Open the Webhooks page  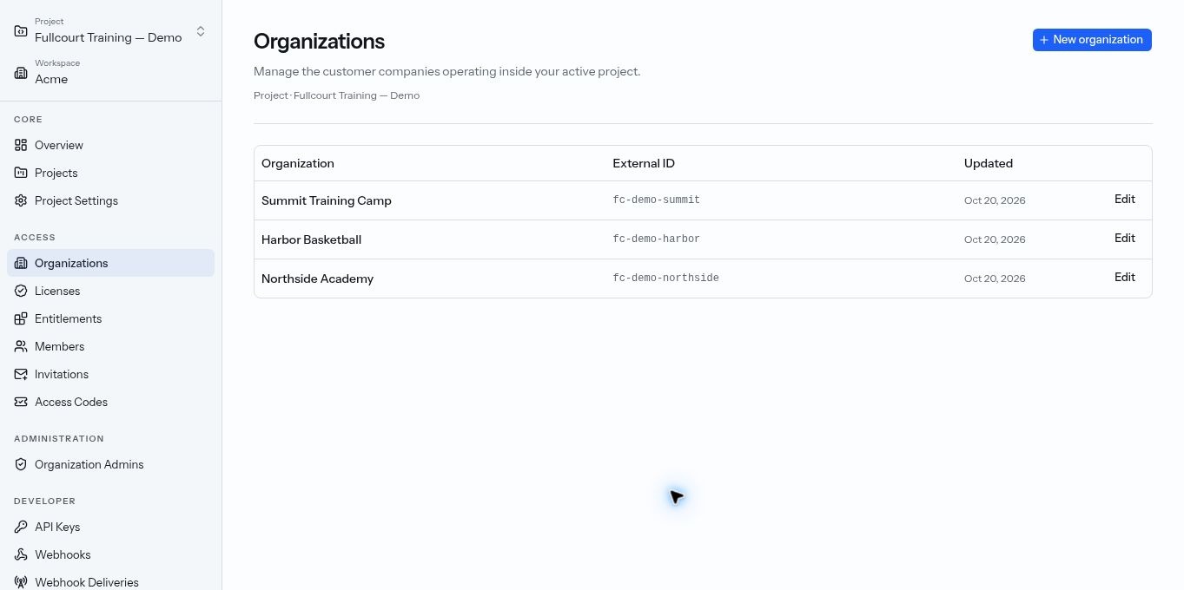pyautogui.click(x=110, y=554)
